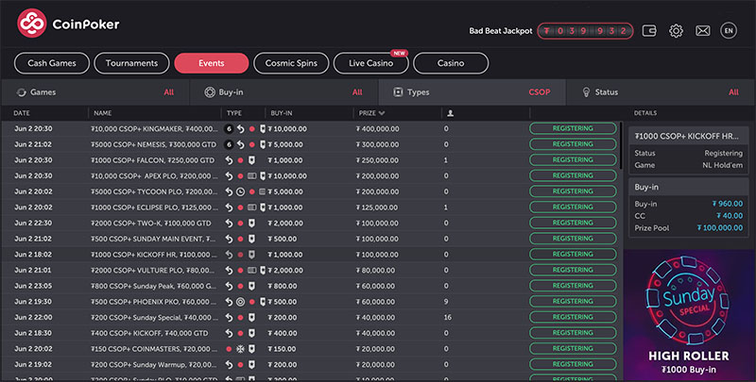Click the lightbulb Status filter icon

click(586, 92)
